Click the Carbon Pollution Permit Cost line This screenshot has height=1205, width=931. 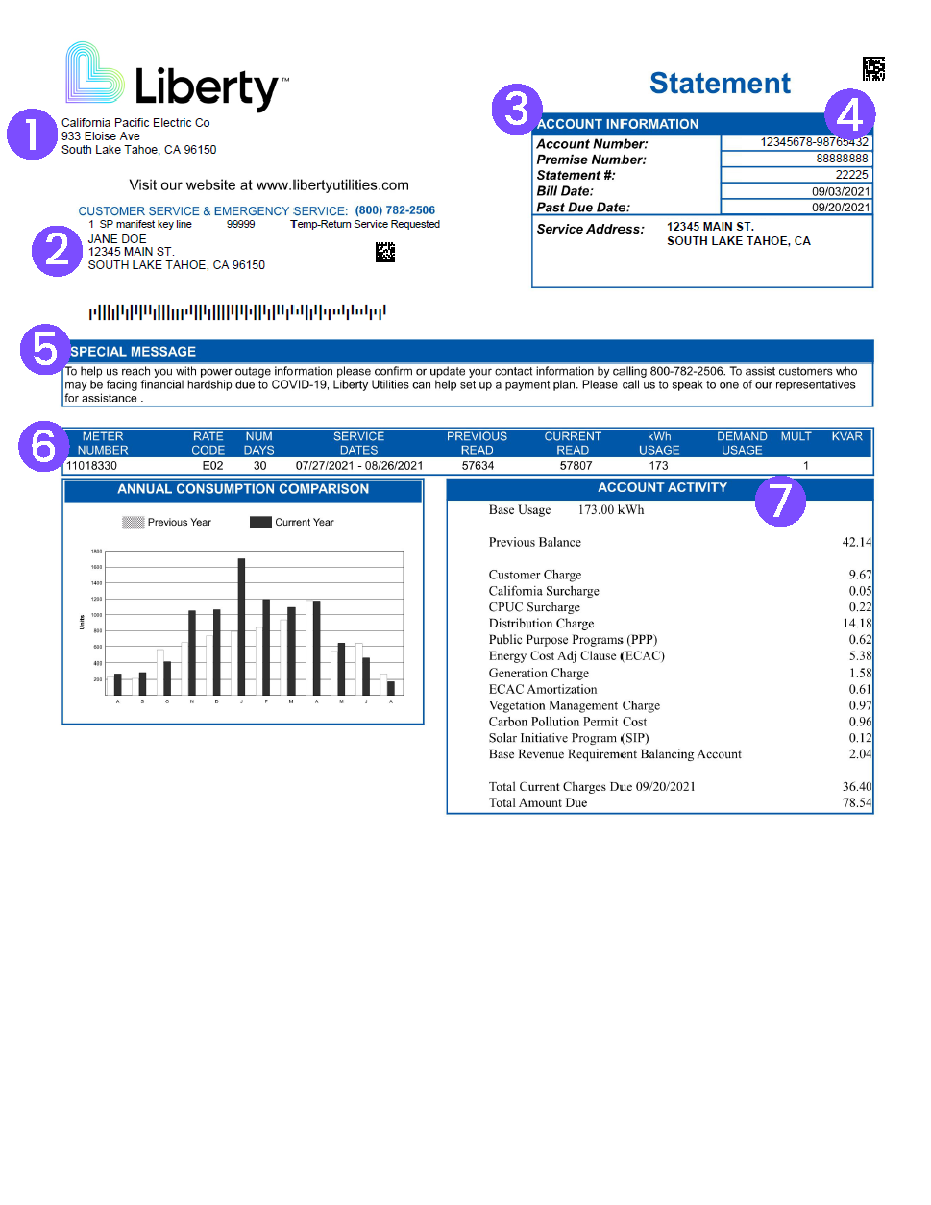(x=680, y=723)
